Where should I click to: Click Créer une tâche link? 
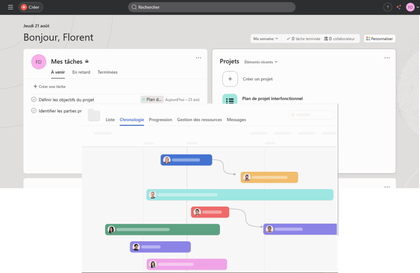49,86
